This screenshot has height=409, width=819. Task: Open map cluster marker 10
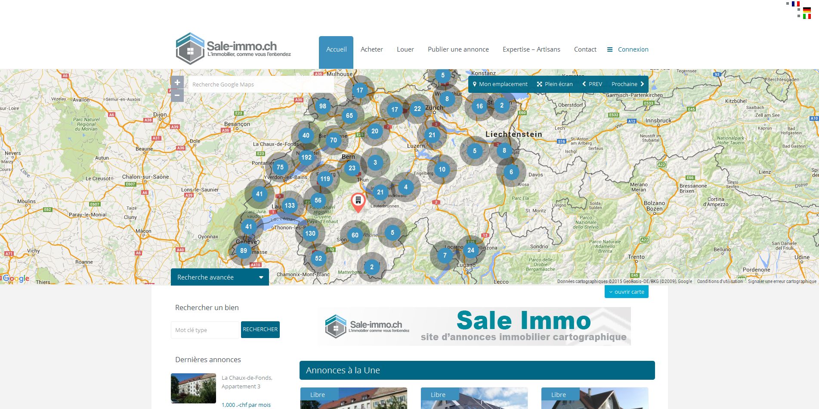(x=442, y=169)
